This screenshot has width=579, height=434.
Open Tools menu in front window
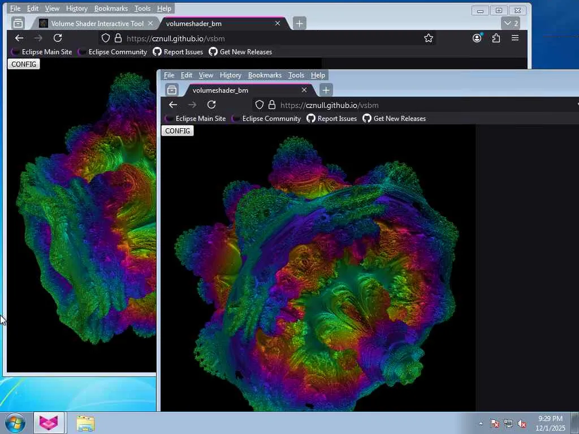pos(296,75)
